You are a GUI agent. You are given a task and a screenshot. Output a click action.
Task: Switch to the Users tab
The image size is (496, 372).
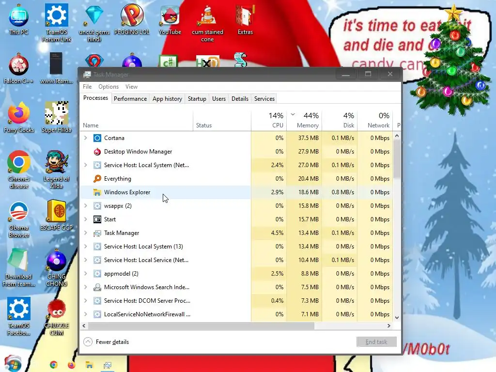point(219,99)
